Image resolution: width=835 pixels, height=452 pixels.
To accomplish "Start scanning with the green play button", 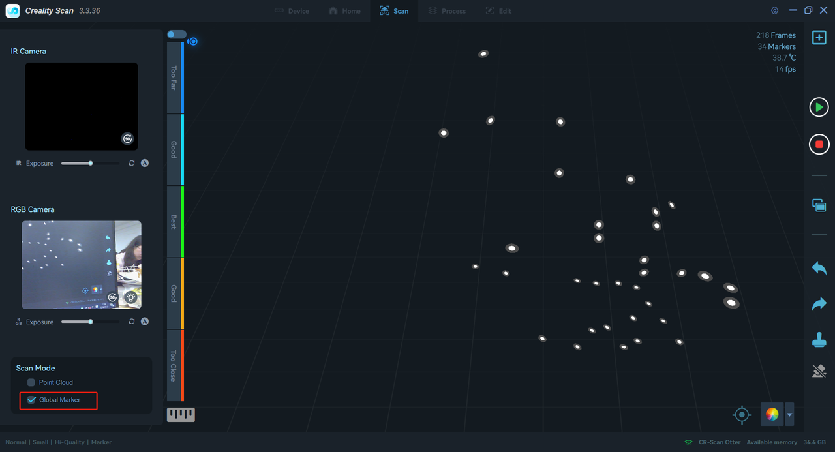I will point(819,108).
